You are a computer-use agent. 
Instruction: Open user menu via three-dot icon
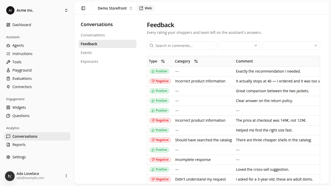coord(66,176)
